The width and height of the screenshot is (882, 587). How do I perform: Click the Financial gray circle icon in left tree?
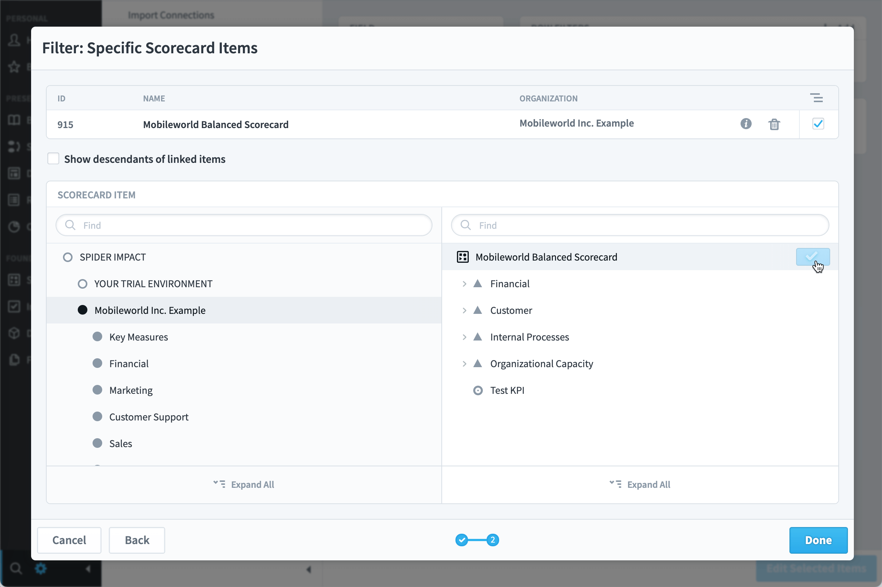coord(97,363)
